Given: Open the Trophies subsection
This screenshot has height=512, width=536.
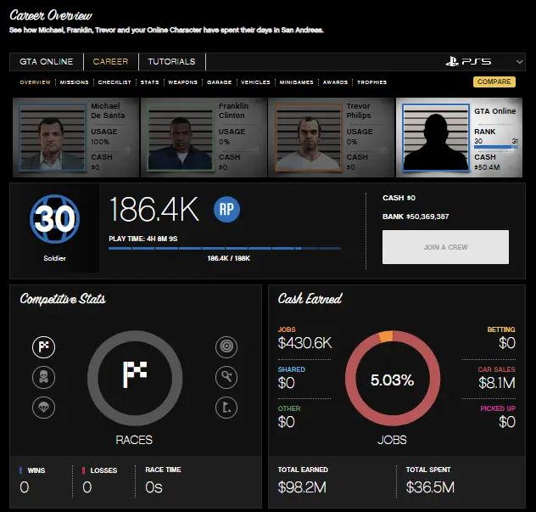Looking at the screenshot, I should (371, 82).
